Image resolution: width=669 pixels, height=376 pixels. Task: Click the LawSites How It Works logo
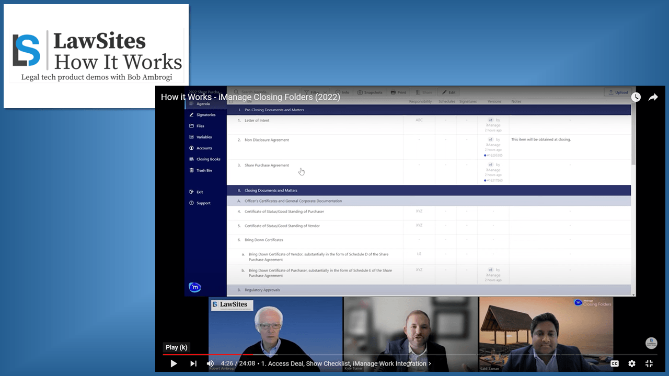pos(96,56)
